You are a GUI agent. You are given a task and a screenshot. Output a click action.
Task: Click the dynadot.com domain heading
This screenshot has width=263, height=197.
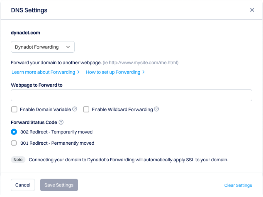[25, 33]
